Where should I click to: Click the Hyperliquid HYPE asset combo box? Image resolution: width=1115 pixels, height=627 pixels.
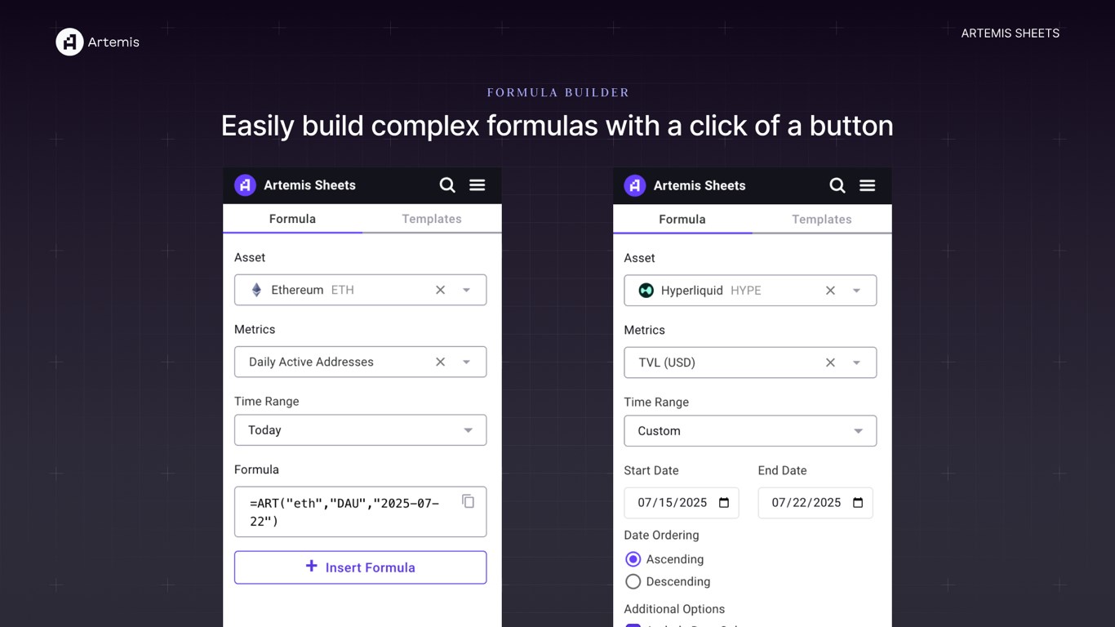(750, 290)
